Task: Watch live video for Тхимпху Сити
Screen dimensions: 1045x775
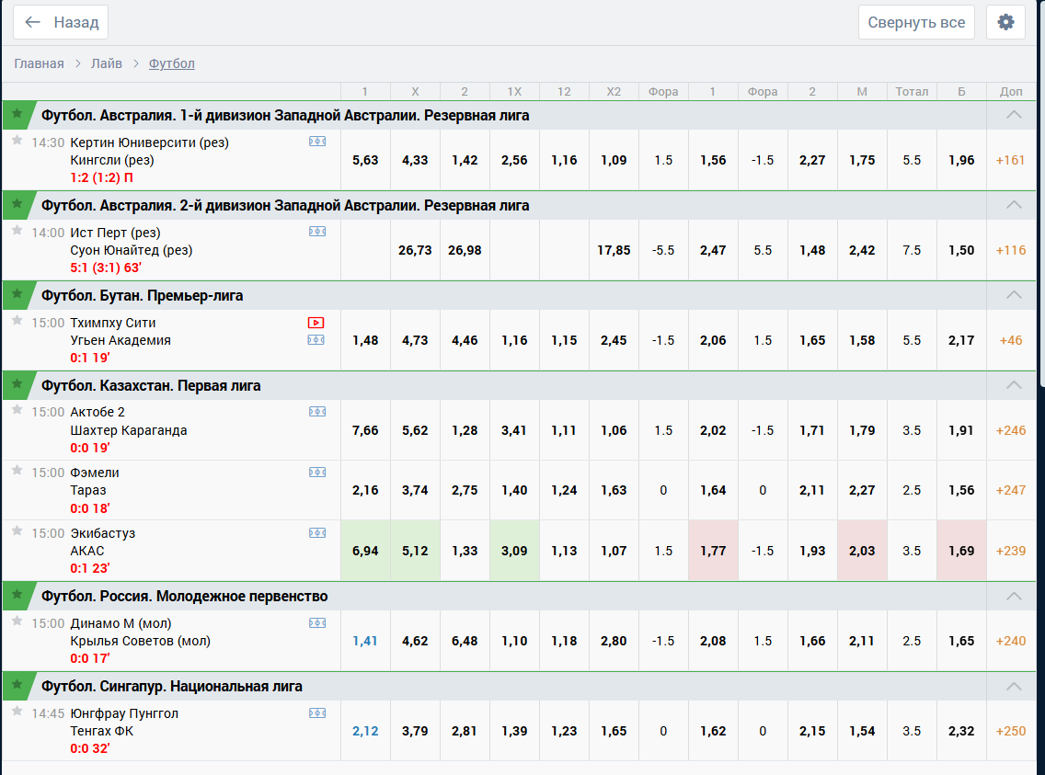Action: (316, 323)
